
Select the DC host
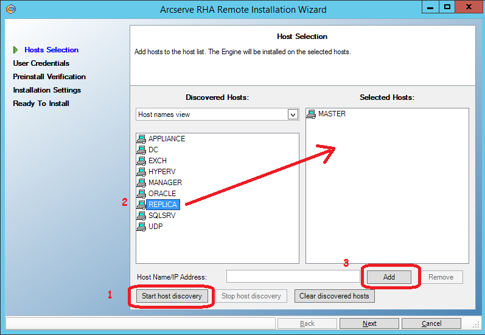pos(153,150)
